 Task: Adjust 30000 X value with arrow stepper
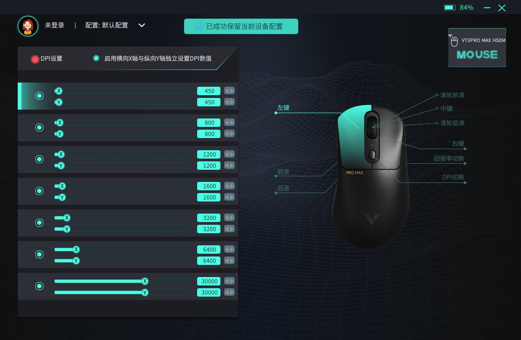pos(229,281)
